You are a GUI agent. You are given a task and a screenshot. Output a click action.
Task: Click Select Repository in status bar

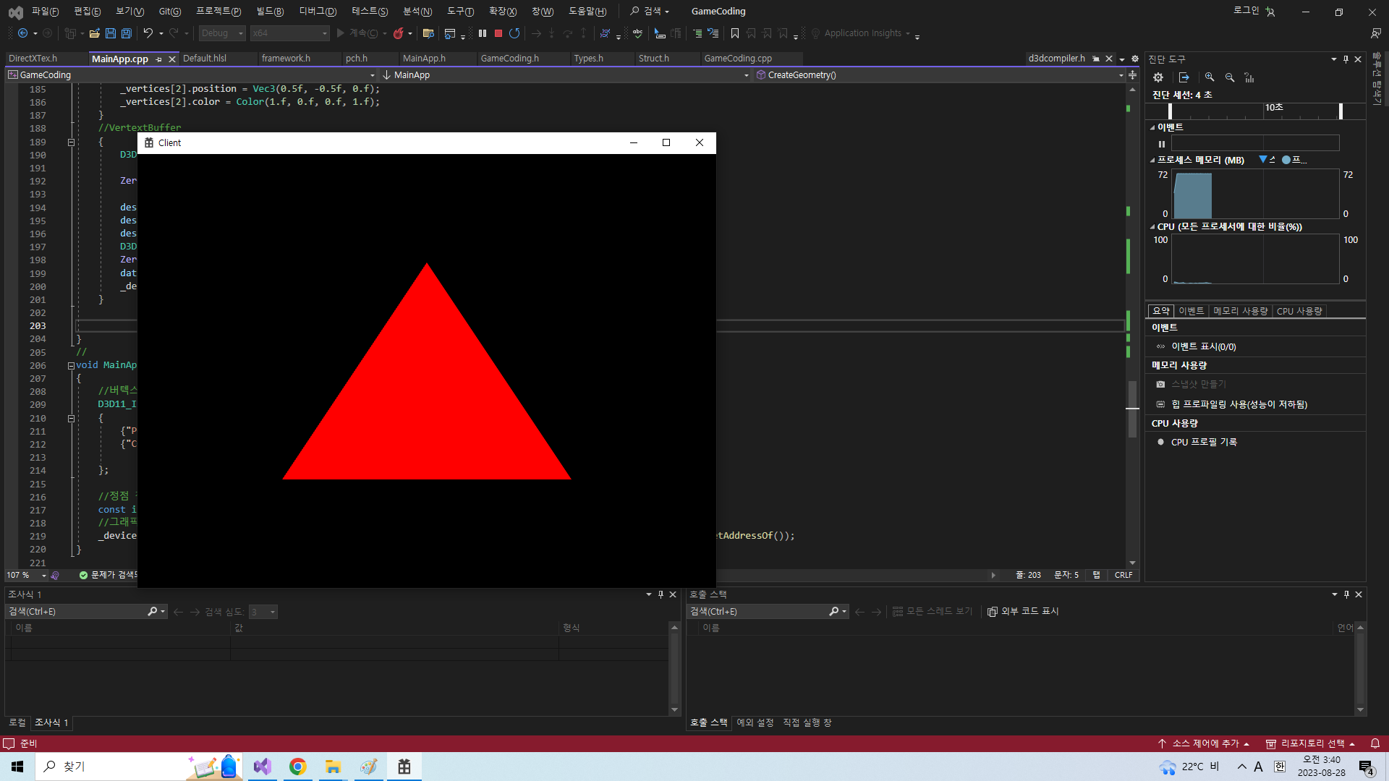(x=1311, y=743)
